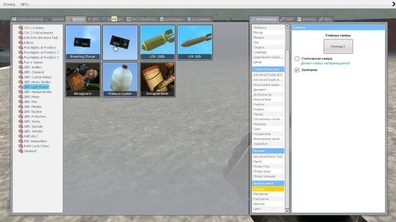Spawn the Pressure Cooker bomb

click(120, 80)
